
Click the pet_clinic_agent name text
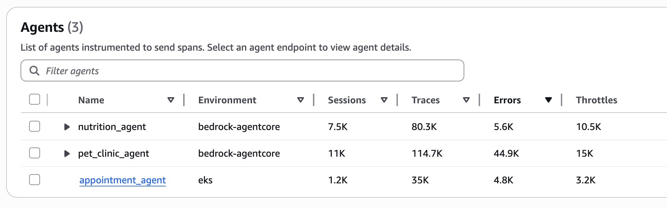point(114,153)
